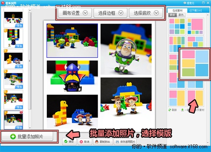Switch to the 已下载(10) downloaded tab
Screen dimensions: 211x152
195,11
